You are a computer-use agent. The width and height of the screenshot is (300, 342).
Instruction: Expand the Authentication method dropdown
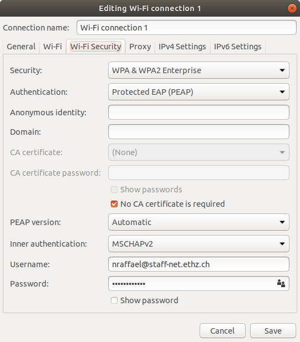coord(199,92)
